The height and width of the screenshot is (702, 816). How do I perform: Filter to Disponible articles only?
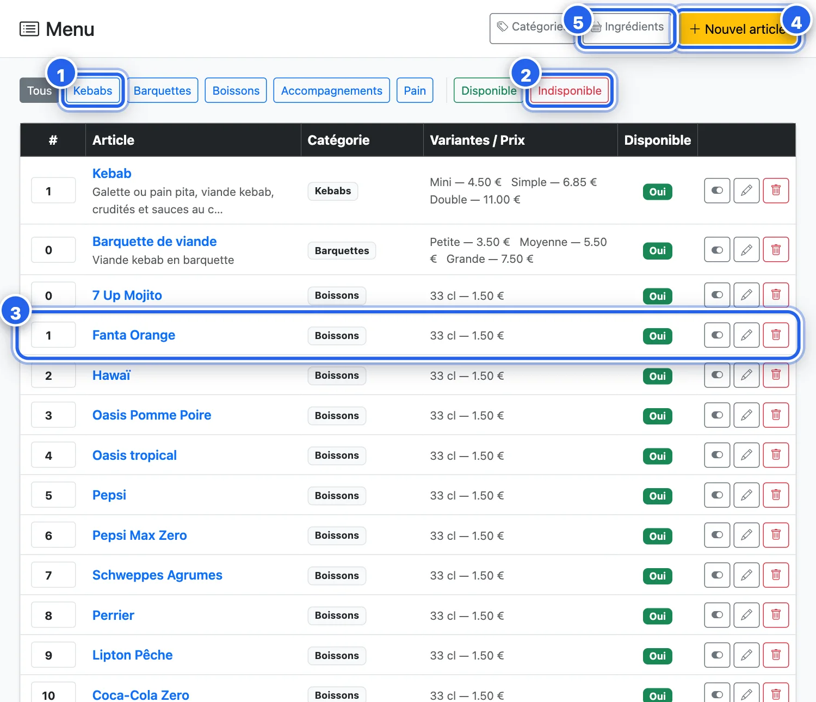pos(489,90)
